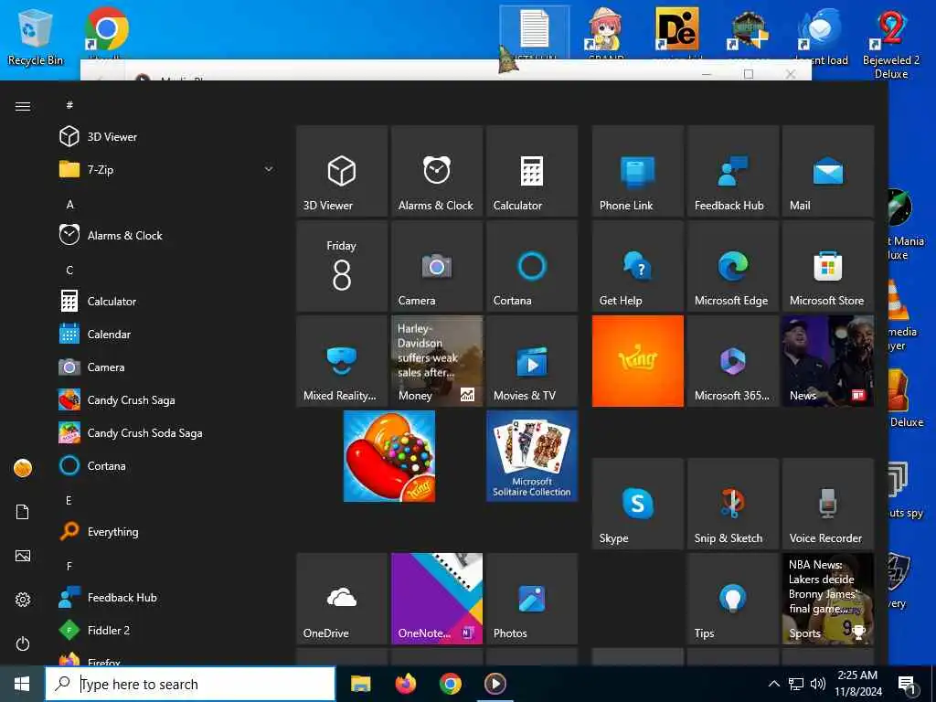
Task: Open the Phone Link tile
Action: coord(637,171)
